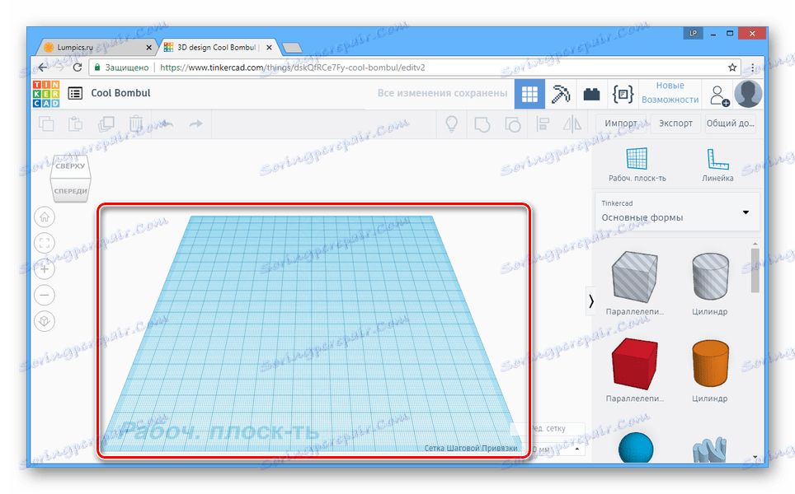Screen dimensions: 795x494
Task: Click the Tinkercad logo
Action: click(46, 94)
